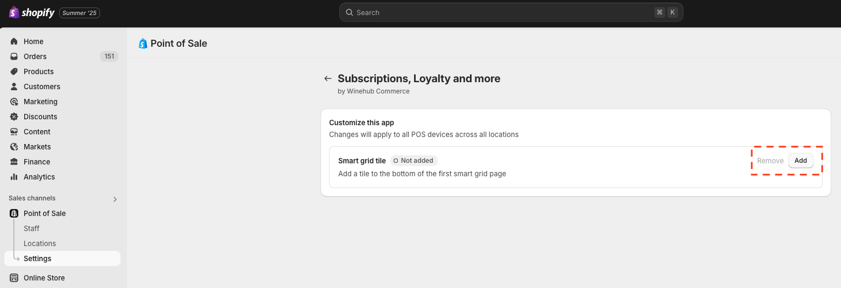Click by Winehub Commerce text
Screen dimensions: 841x288
coord(374,91)
